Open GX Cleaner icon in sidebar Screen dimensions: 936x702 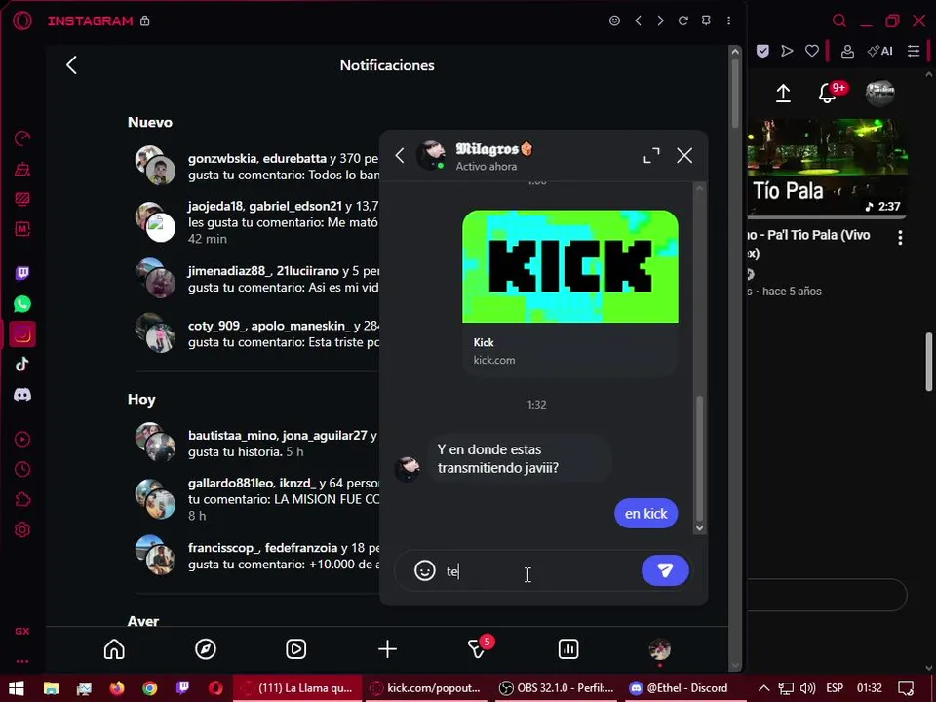coord(22,169)
